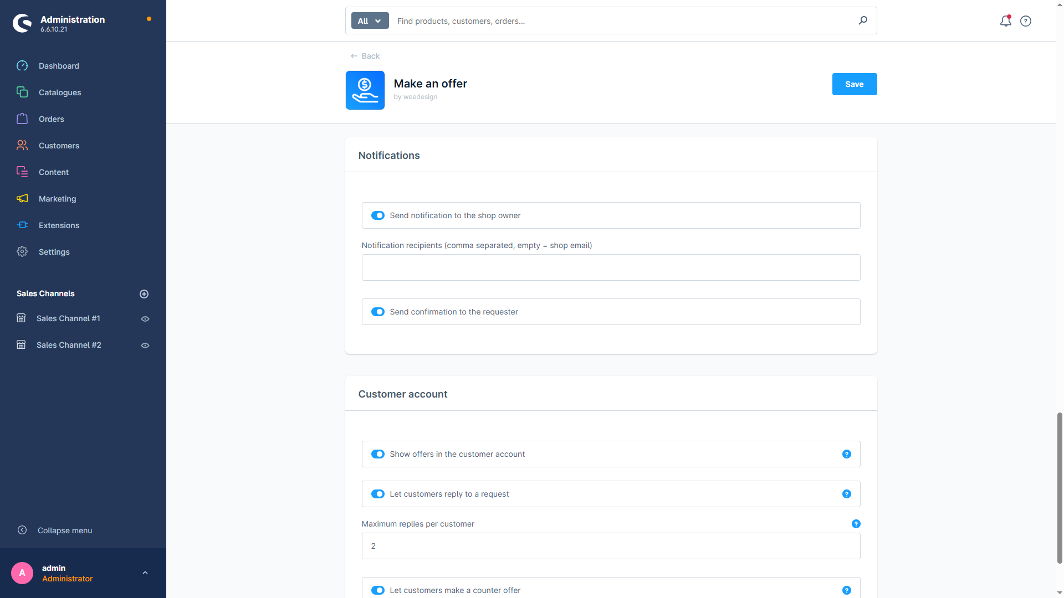Screen dimensions: 1064x598
Task: Toggle Let customers reply to a request
Action: (x=378, y=494)
